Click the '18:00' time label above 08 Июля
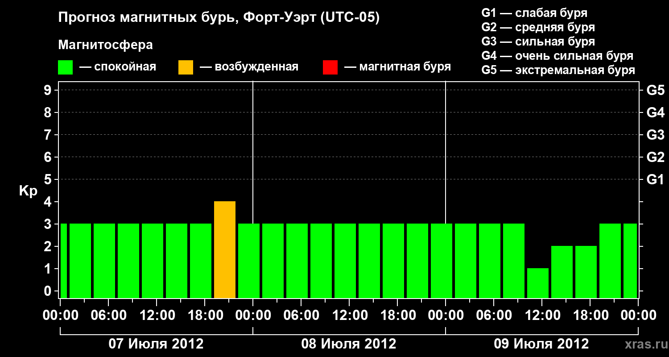This screenshot has height=357, width=669. point(397,315)
